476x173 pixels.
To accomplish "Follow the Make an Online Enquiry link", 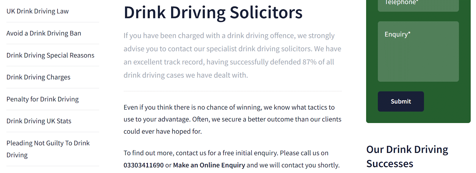I will (209, 165).
